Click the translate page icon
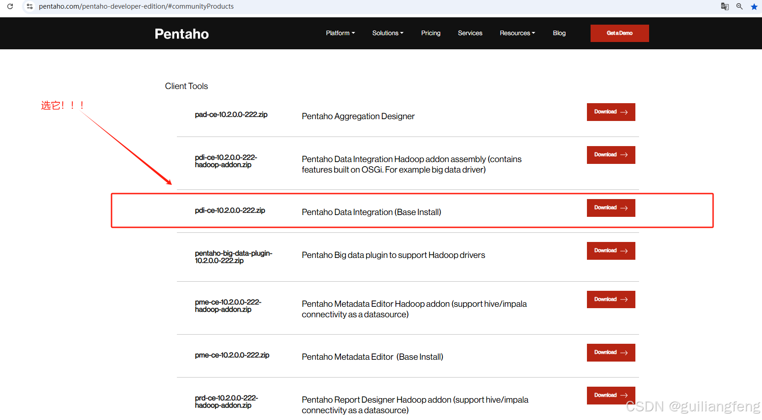Viewport: 762px width, 420px height. tap(725, 6)
